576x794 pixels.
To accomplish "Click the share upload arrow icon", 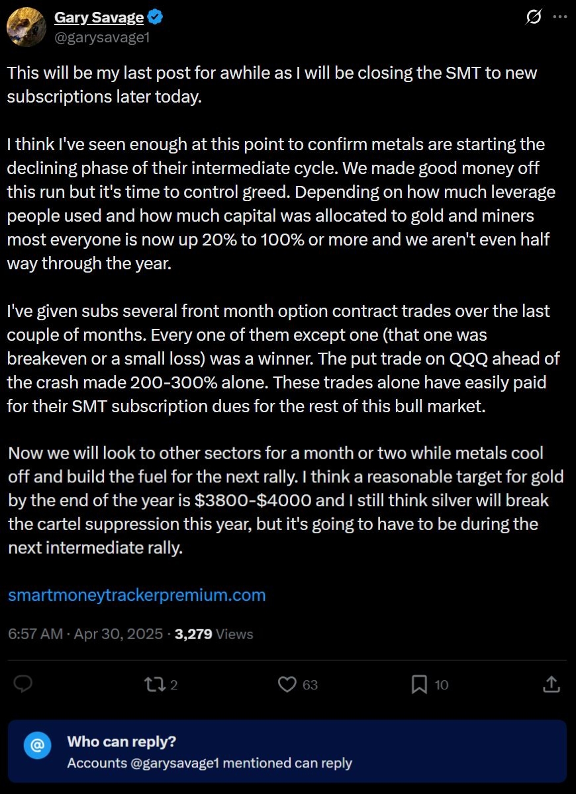I will pos(552,685).
